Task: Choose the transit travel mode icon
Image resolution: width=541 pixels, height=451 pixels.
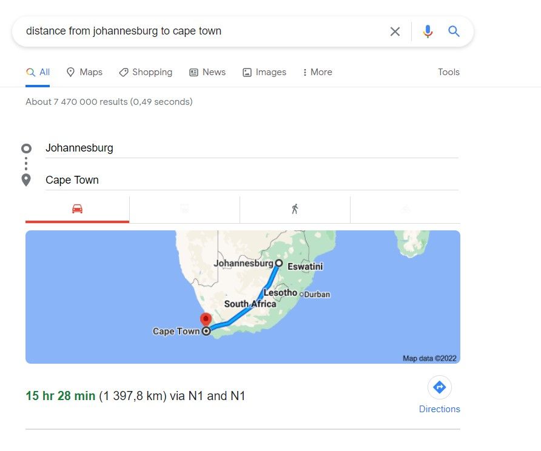Action: point(184,209)
